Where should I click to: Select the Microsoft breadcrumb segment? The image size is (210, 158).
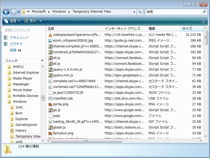pyautogui.click(x=39, y=12)
